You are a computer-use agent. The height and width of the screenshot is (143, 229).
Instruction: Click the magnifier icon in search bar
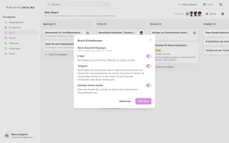pyautogui.click(x=49, y=4)
